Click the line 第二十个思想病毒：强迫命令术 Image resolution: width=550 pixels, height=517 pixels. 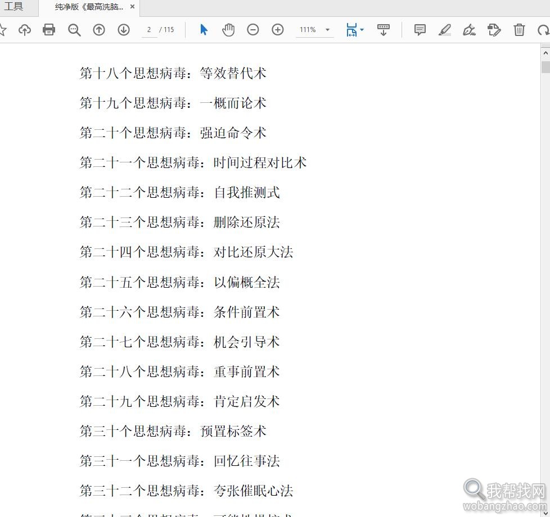(173, 133)
